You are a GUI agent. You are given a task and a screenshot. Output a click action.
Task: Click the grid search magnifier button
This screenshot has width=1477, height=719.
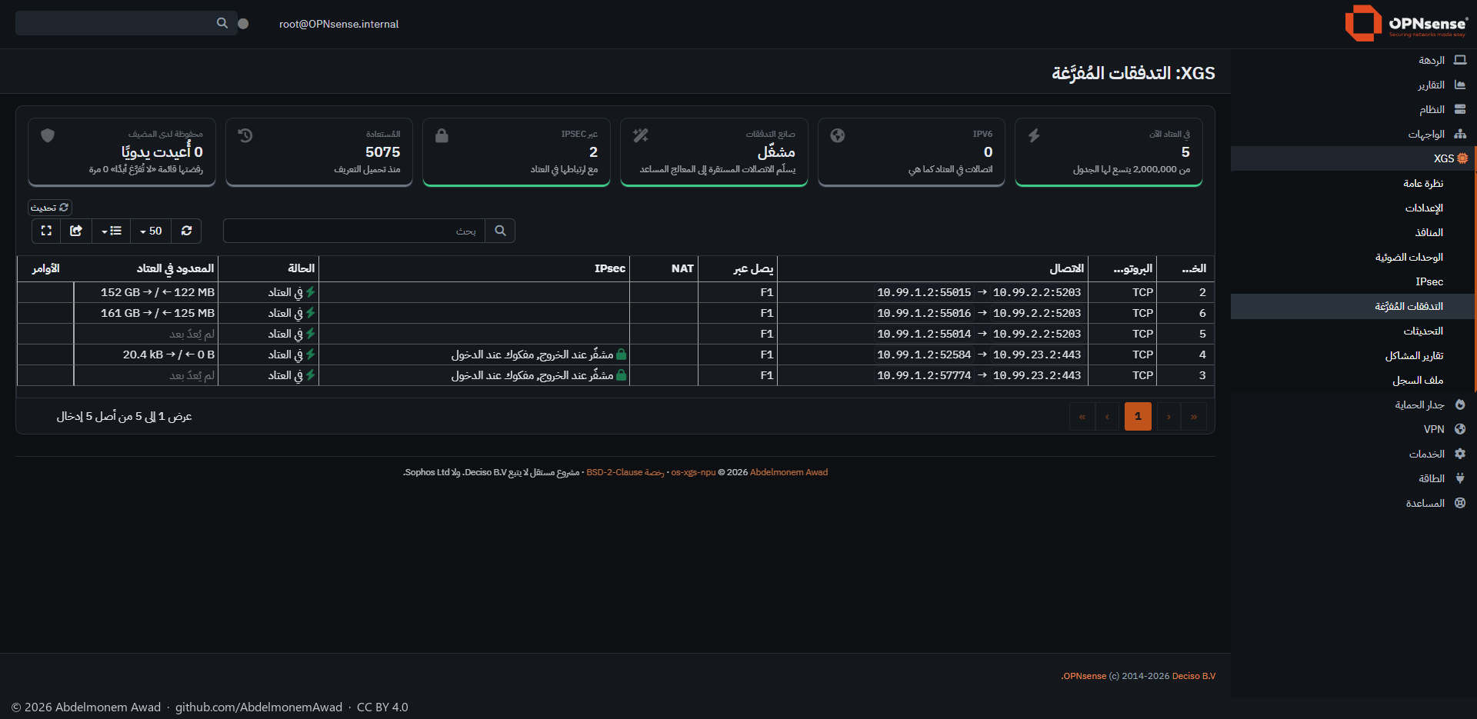coord(500,231)
